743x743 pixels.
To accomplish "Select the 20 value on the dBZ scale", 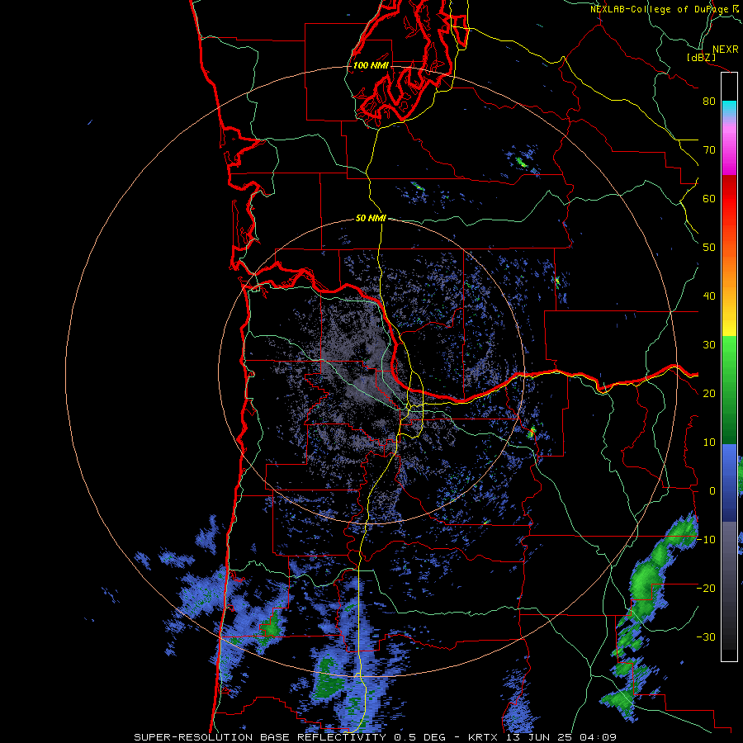I will 709,393.
